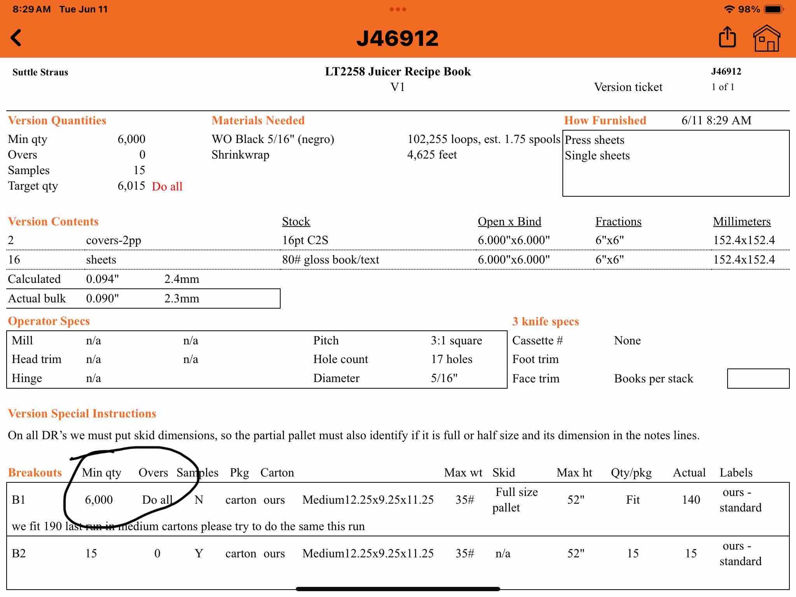Image resolution: width=796 pixels, height=597 pixels.
Task: Go to home screen icon
Action: pos(766,38)
